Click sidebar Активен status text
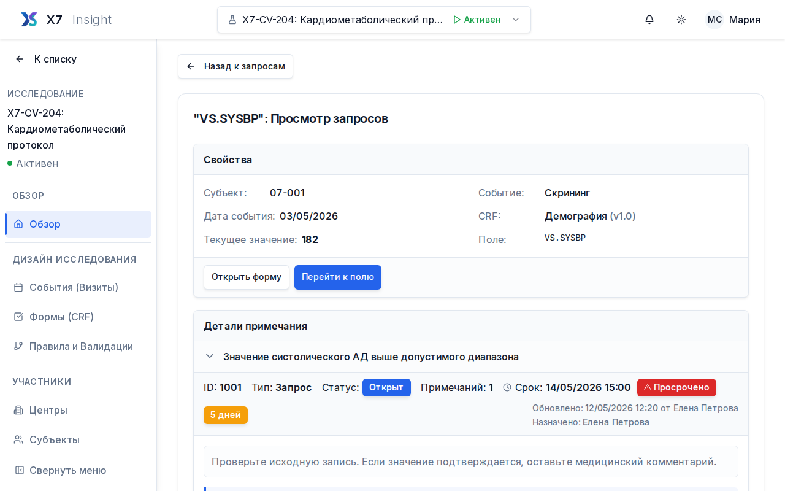Viewport: 785px width, 491px height. (x=37, y=163)
